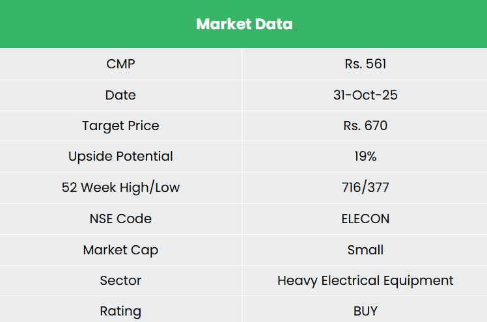Click the Rs. 670 target value
This screenshot has width=487, height=322.
coord(365,126)
